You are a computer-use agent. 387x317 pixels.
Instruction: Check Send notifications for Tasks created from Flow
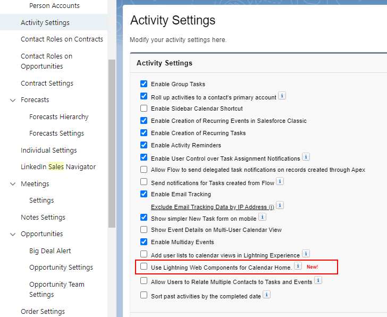point(144,182)
